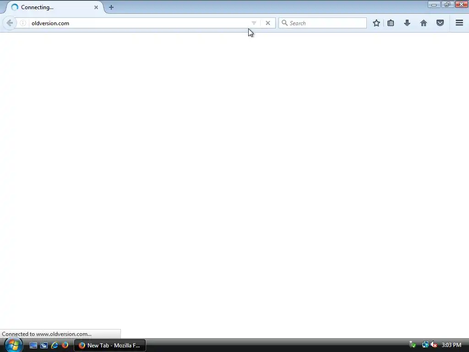The width and height of the screenshot is (469, 352).
Task: Click Show Desktop quick launch icon
Action: click(x=33, y=345)
